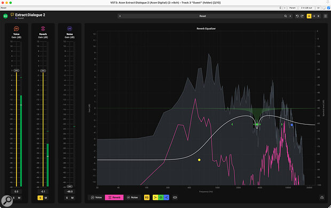This screenshot has height=208, width=331.
Task: Switch EQ view to Voice tab
Action: pos(96,197)
